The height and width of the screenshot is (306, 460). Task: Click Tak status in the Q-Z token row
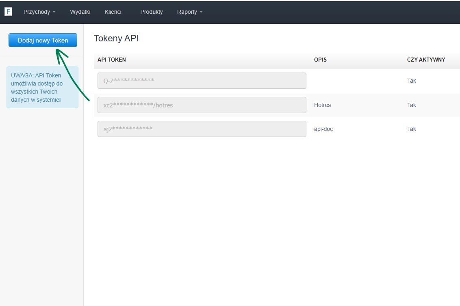point(412,81)
